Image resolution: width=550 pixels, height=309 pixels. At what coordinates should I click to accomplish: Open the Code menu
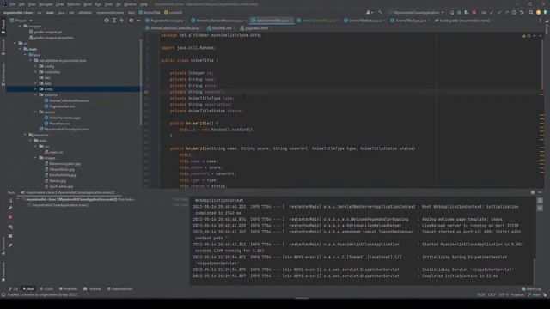click(x=60, y=4)
